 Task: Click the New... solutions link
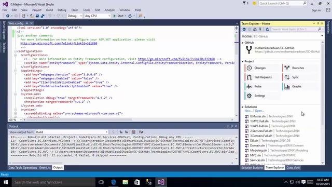pyautogui.click(x=248, y=111)
